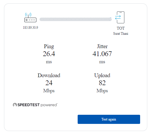Click the Upload heading
Screen dimensions: 149x133
click(x=102, y=75)
